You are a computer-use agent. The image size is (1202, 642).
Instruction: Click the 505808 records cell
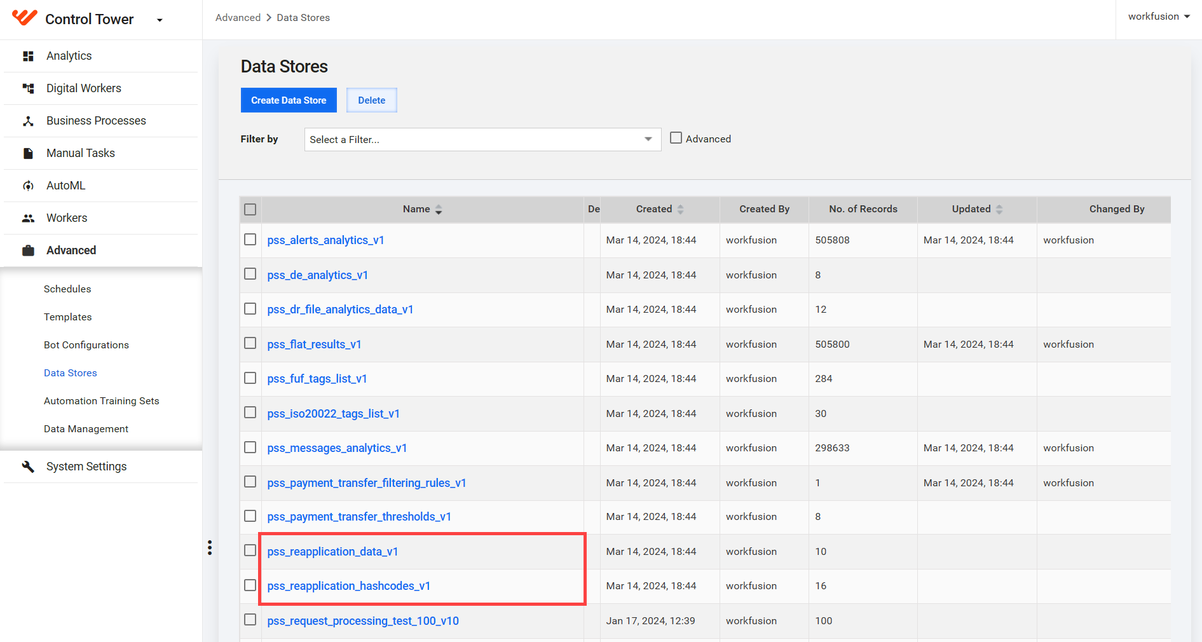point(832,240)
